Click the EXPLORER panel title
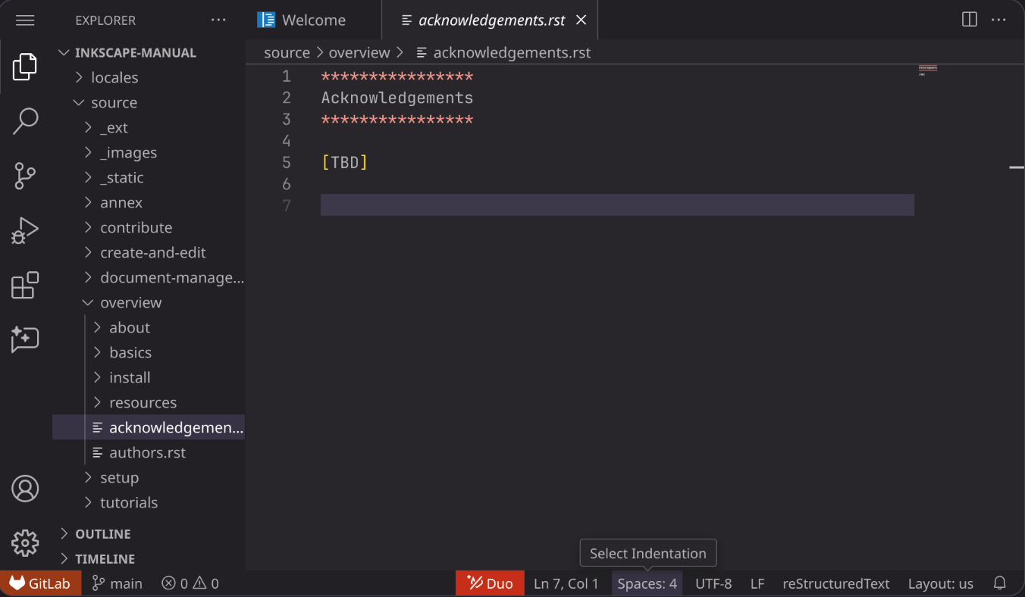The height and width of the screenshot is (597, 1025). pyautogui.click(x=105, y=20)
